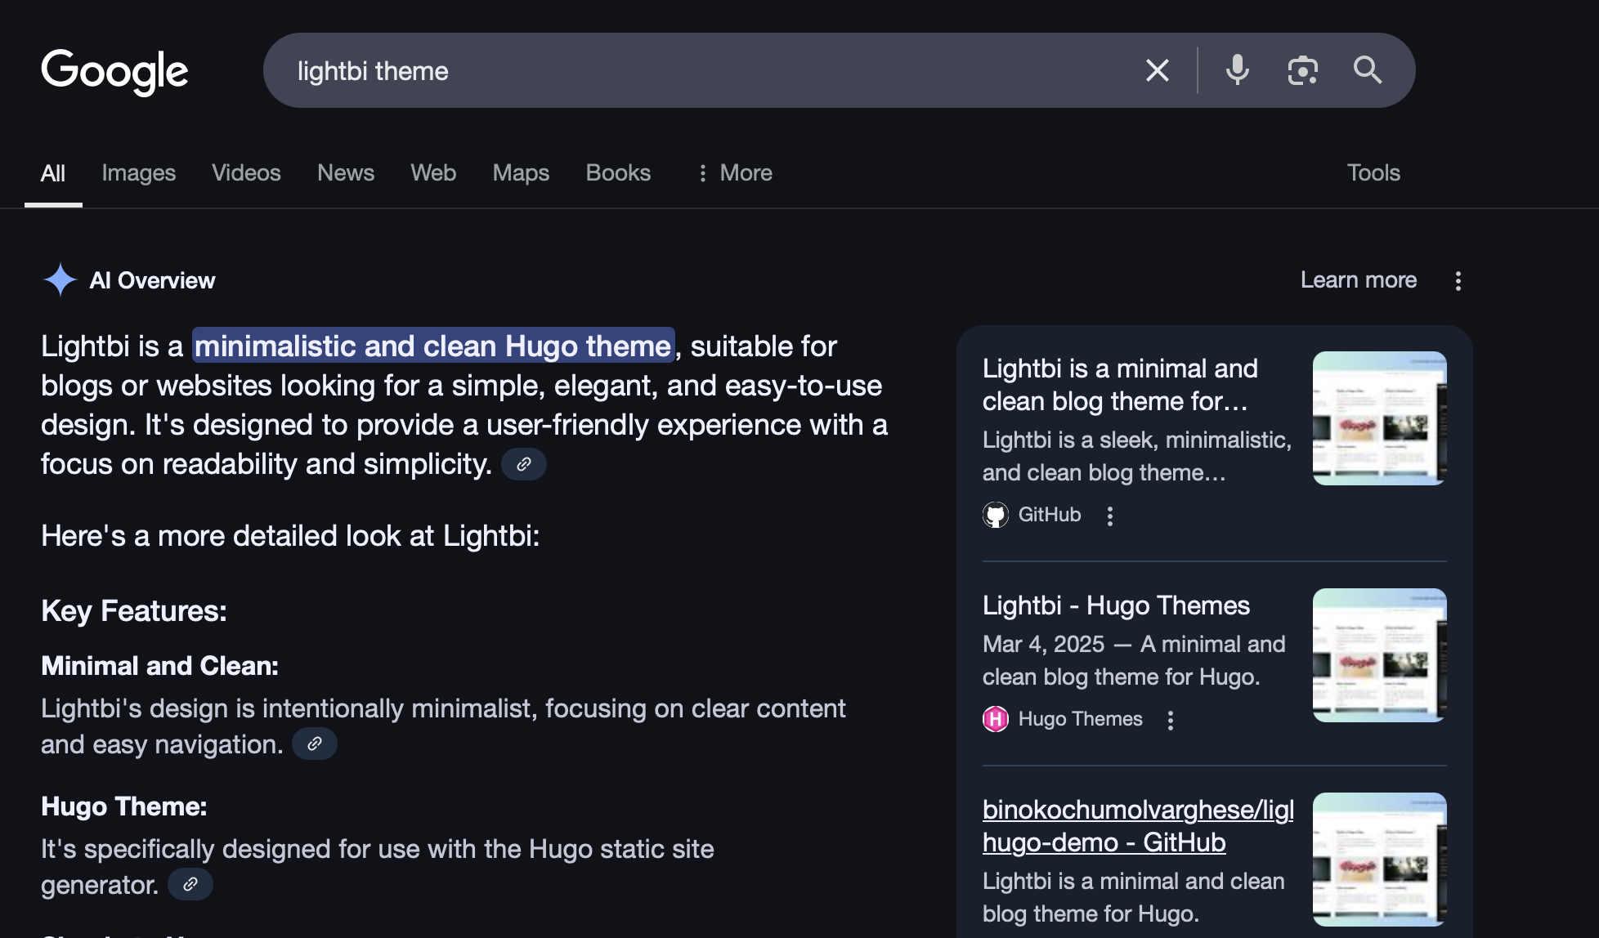Start voice search with the microphone icon
The width and height of the screenshot is (1599, 938).
(1237, 70)
